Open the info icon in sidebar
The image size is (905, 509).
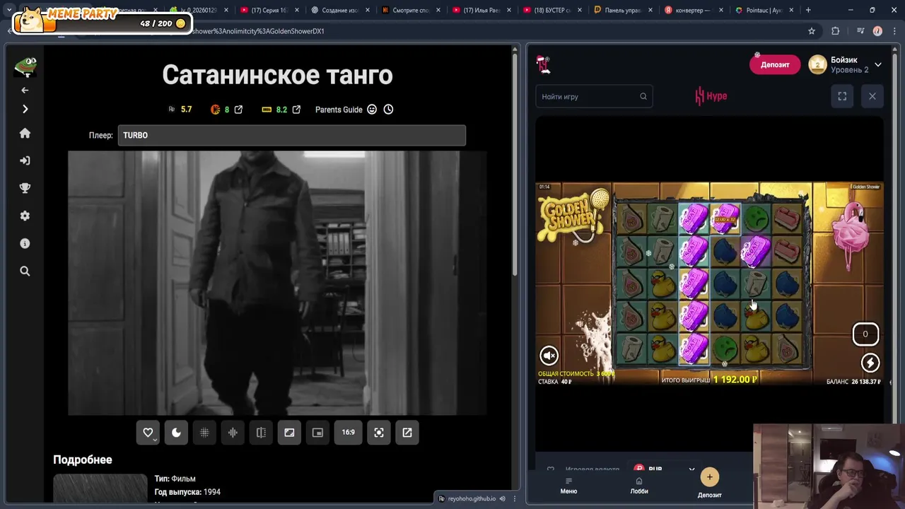tap(25, 243)
